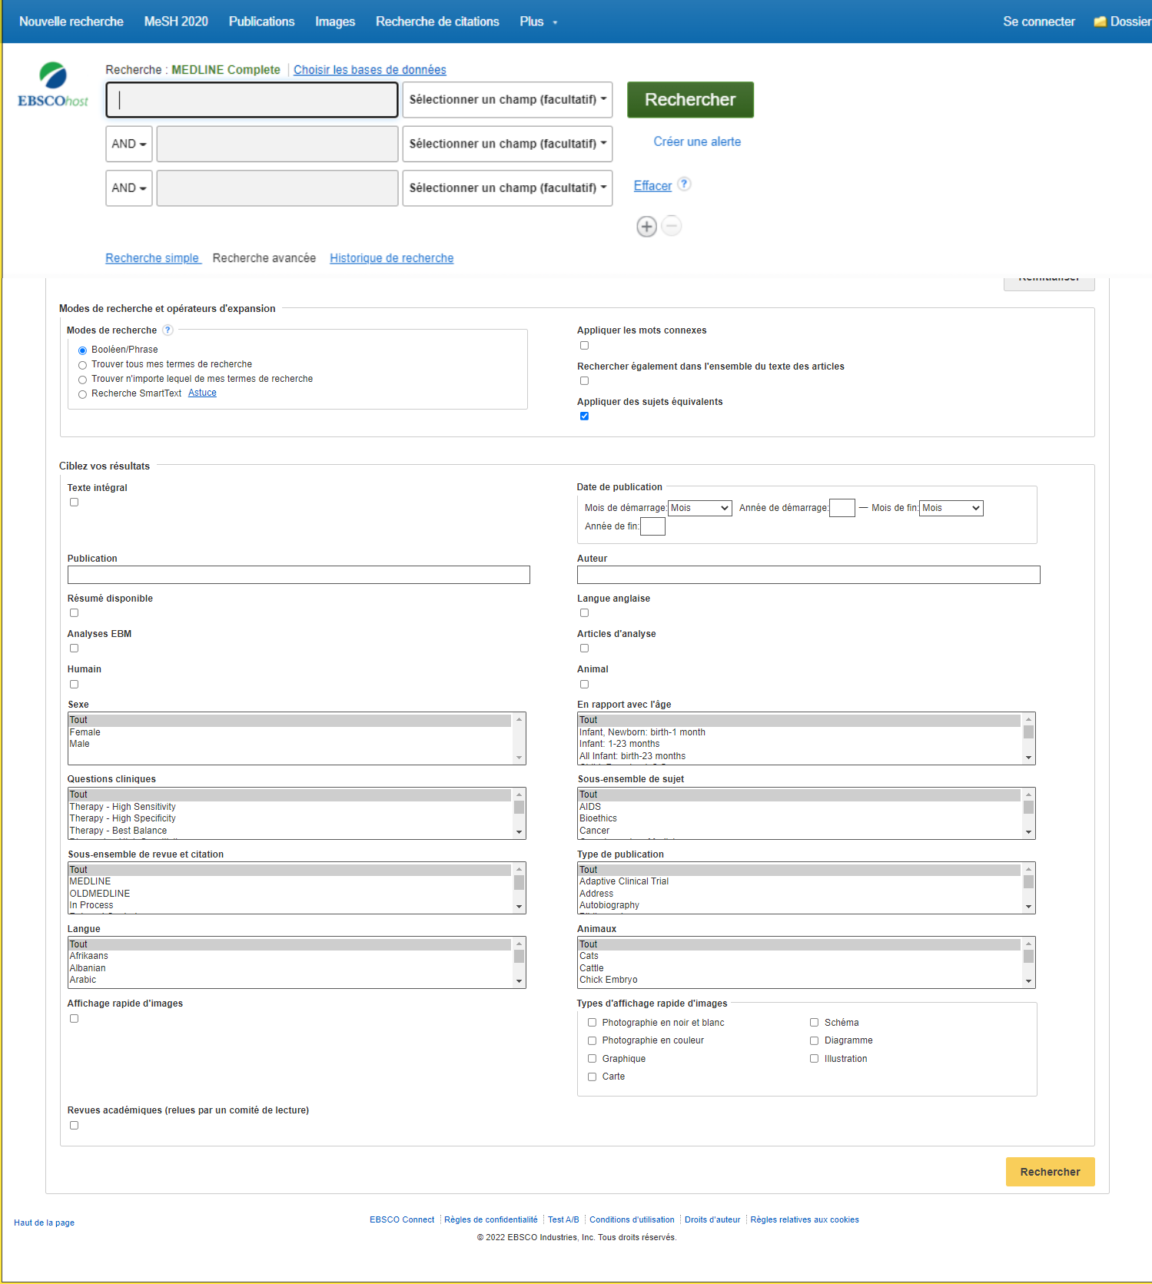This screenshot has width=1152, height=1284.
Task: Check Résumé disponible box
Action: tap(74, 613)
